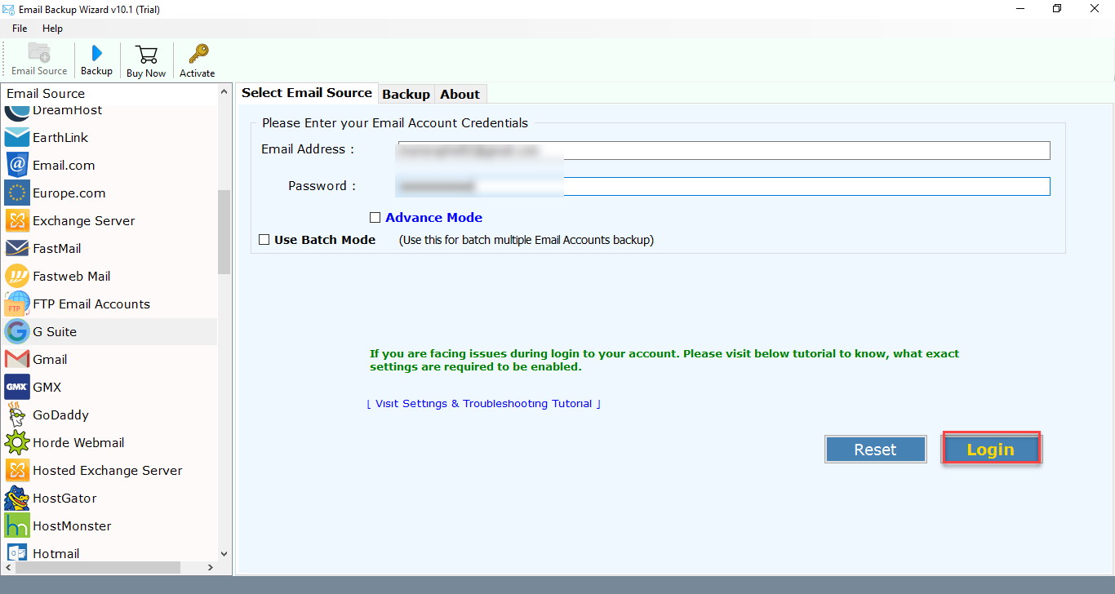Image resolution: width=1115 pixels, height=594 pixels.
Task: Open the Buy Now cart icon
Action: [x=146, y=55]
